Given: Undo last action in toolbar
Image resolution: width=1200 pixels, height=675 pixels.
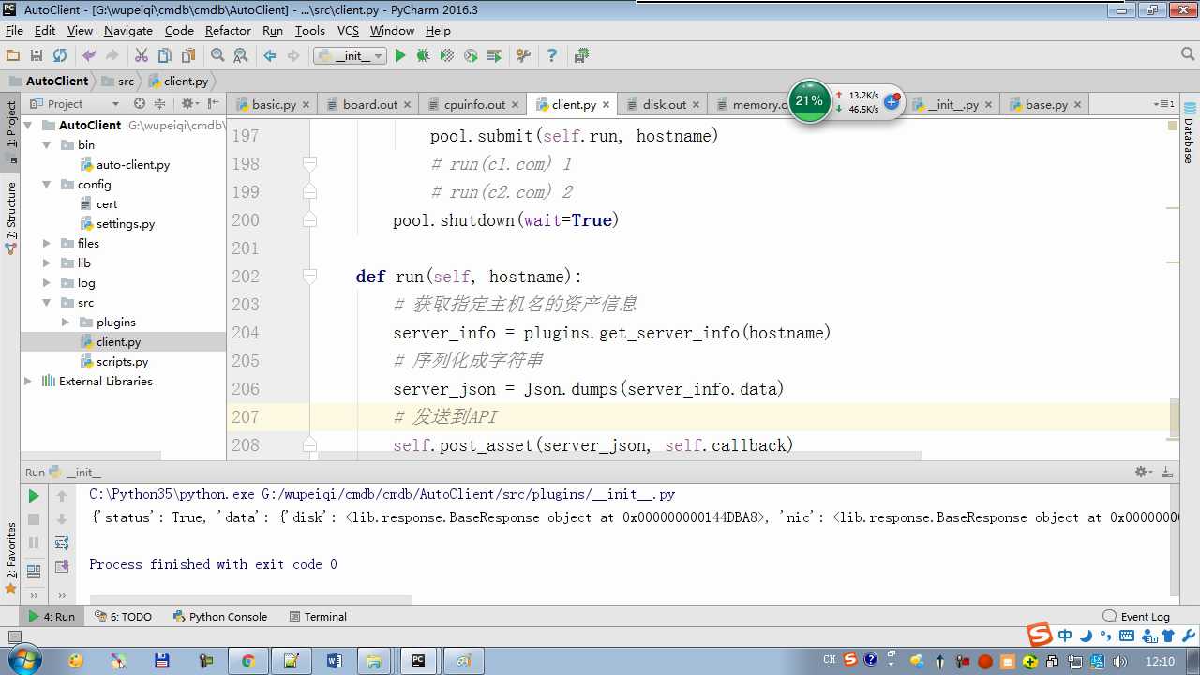Looking at the screenshot, I should tap(89, 56).
